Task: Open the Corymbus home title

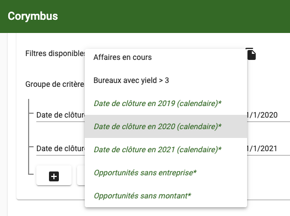Action: pyautogui.click(x=32, y=16)
